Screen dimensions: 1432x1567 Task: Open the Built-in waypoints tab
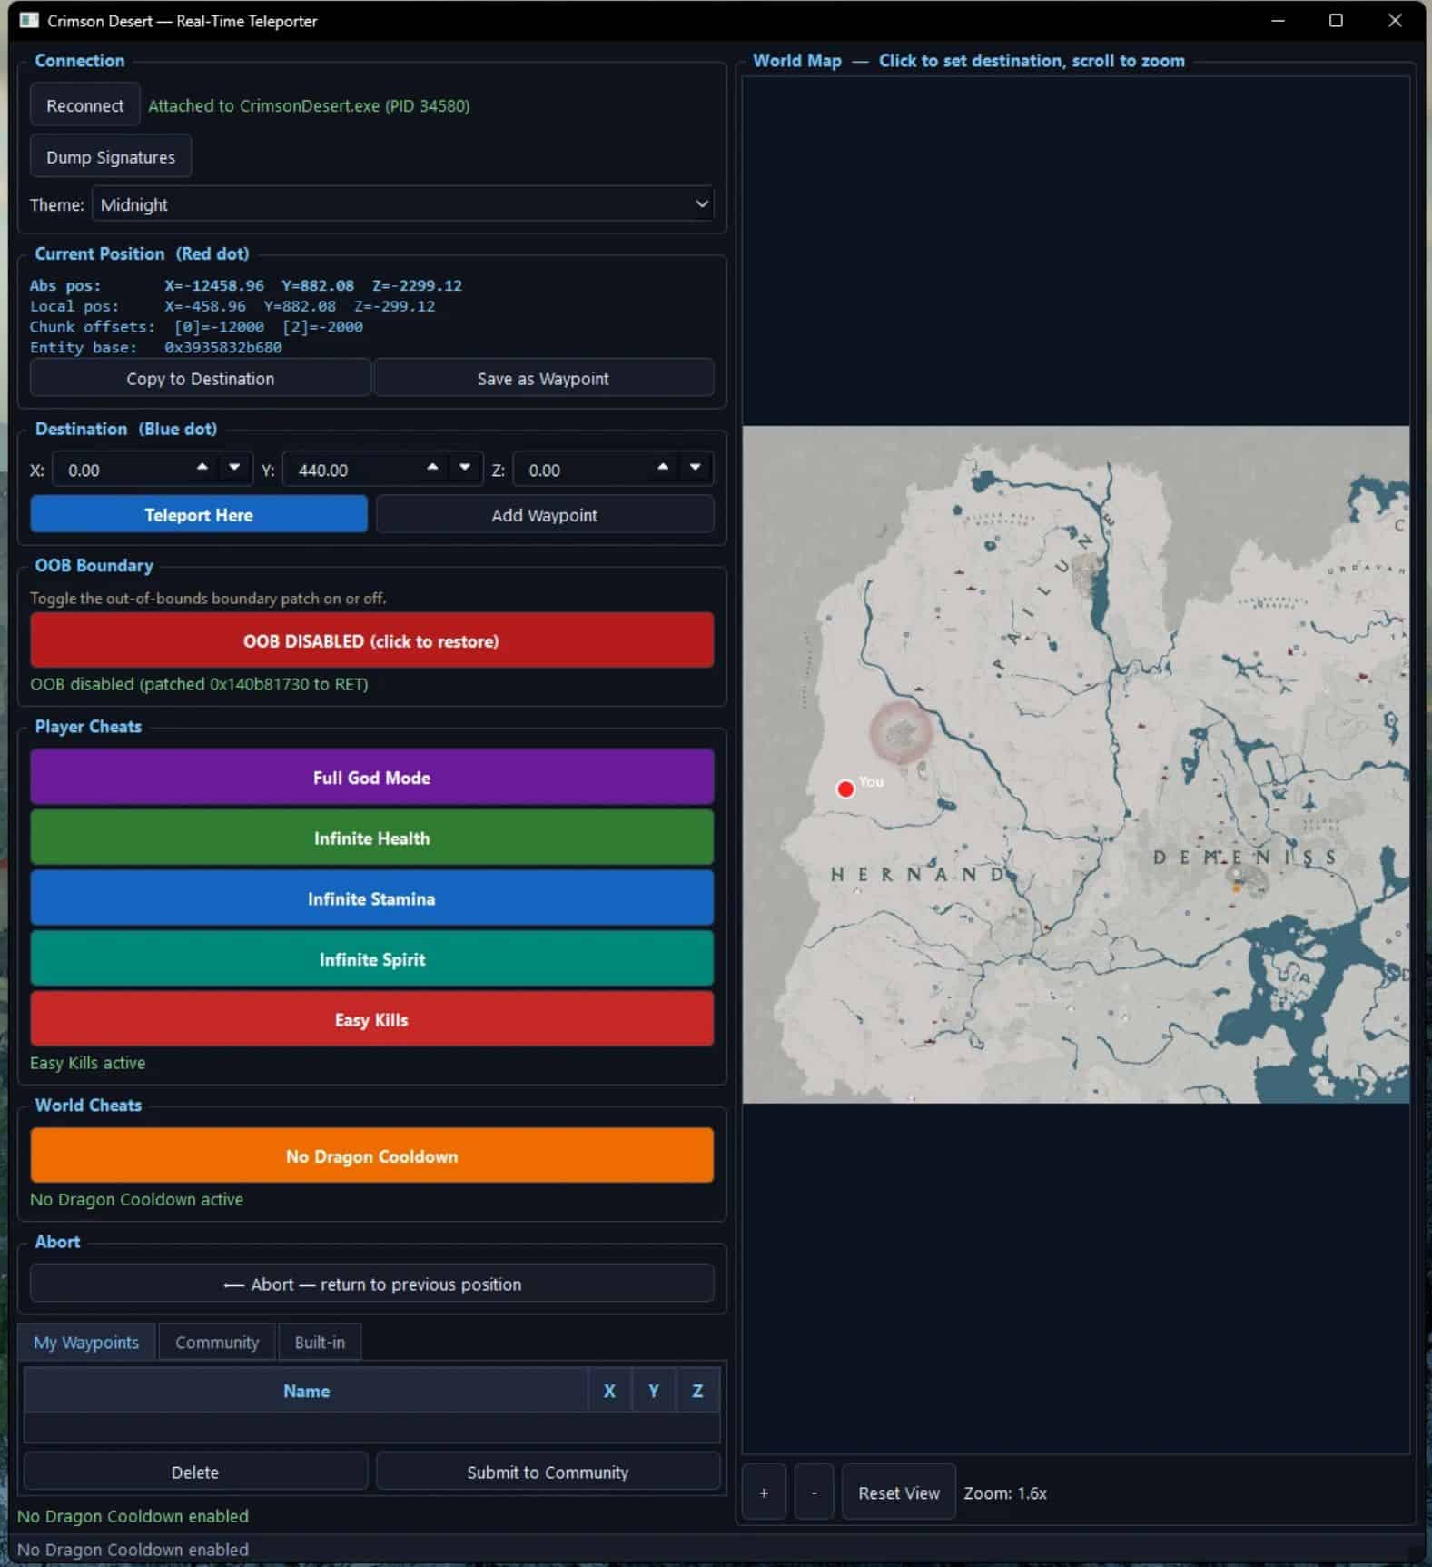pos(320,1342)
